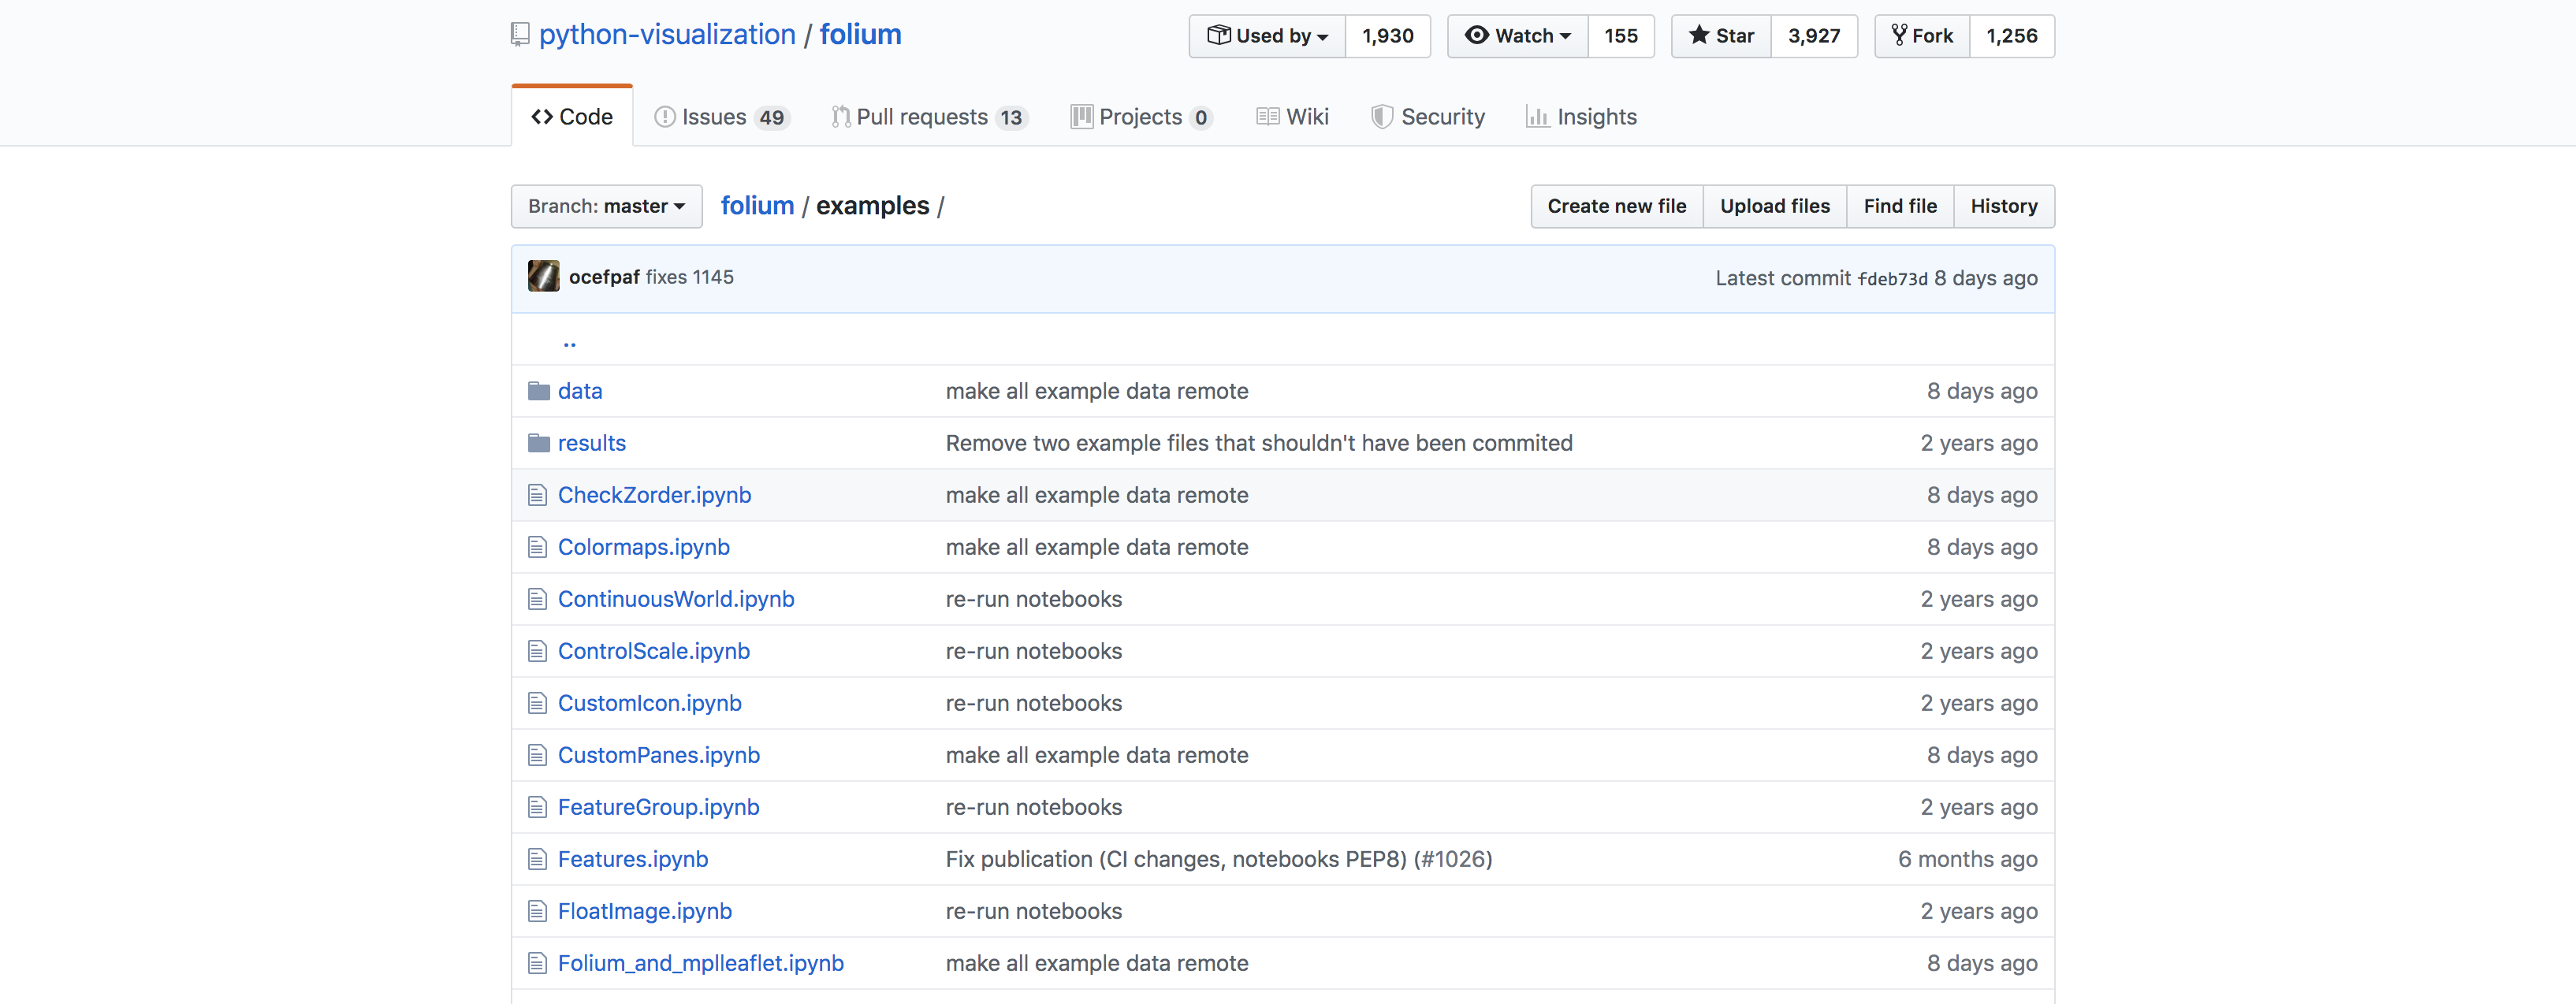The image size is (2576, 1004).
Task: Open the Security tab
Action: (1428, 117)
